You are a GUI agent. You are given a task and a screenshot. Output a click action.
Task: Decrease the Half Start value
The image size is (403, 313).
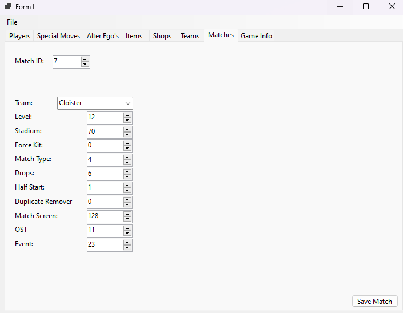coord(127,191)
